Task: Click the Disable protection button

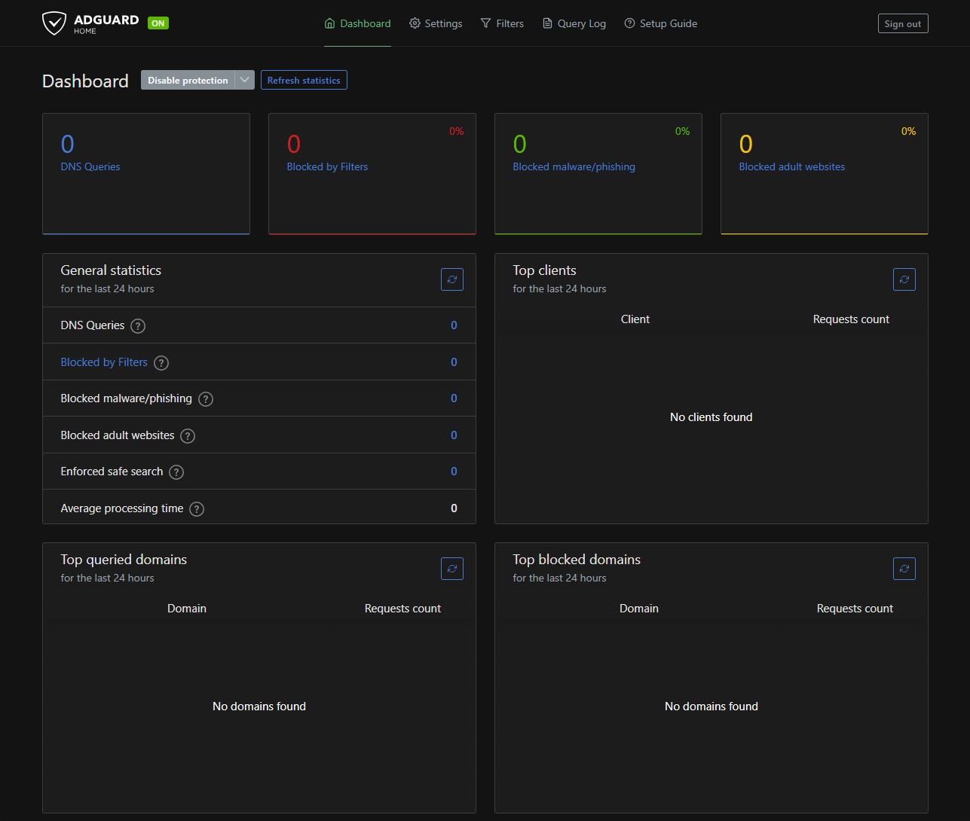Action: pyautogui.click(x=188, y=81)
